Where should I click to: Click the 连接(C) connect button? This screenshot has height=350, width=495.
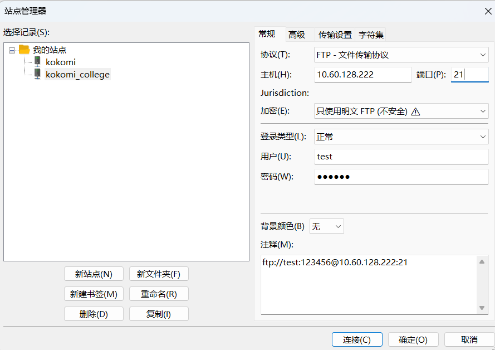click(x=357, y=339)
